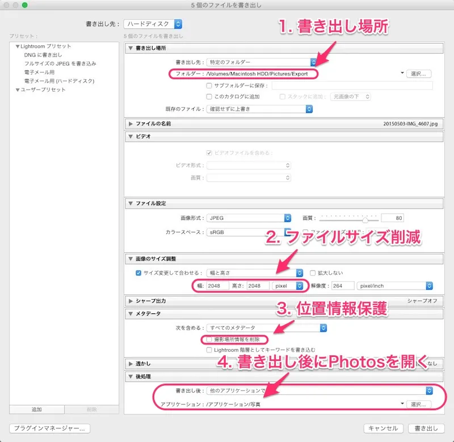454x442 pixels.
Task: Open the pixel unit dropdown
Action: pyautogui.click(x=288, y=286)
